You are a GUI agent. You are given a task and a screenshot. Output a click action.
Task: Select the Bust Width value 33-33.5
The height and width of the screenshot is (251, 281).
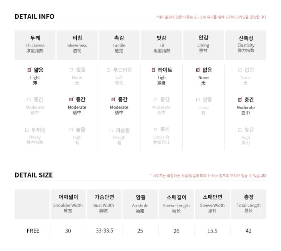[104, 231]
